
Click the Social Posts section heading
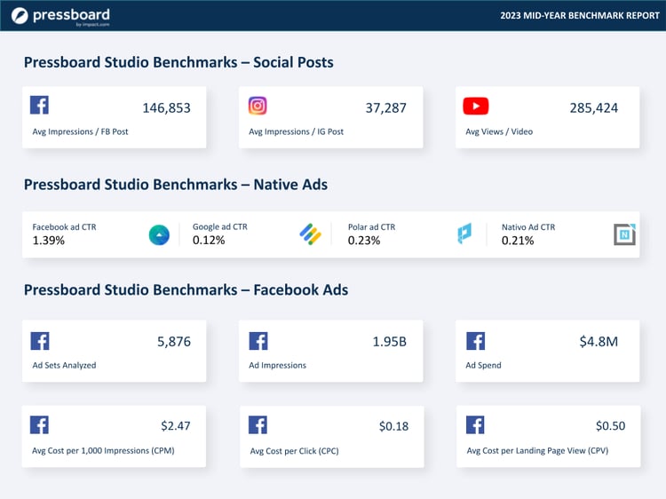[x=178, y=62]
